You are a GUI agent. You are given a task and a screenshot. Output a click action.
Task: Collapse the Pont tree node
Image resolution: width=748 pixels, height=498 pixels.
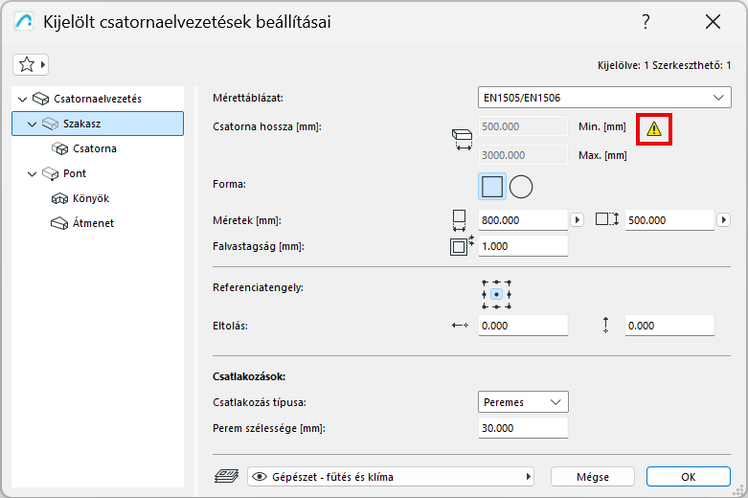[34, 173]
